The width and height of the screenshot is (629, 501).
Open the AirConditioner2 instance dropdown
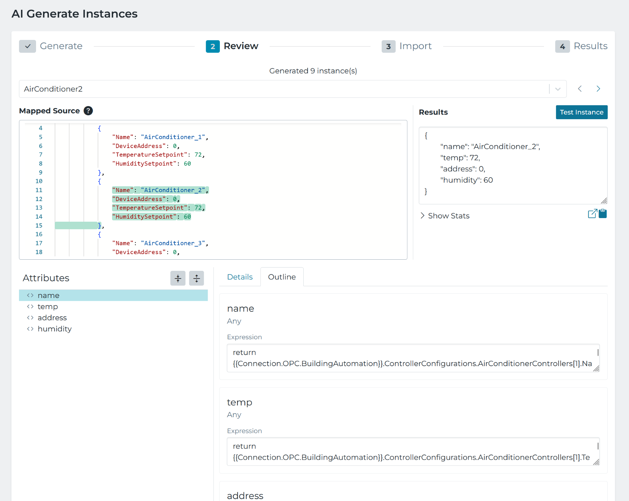558,89
